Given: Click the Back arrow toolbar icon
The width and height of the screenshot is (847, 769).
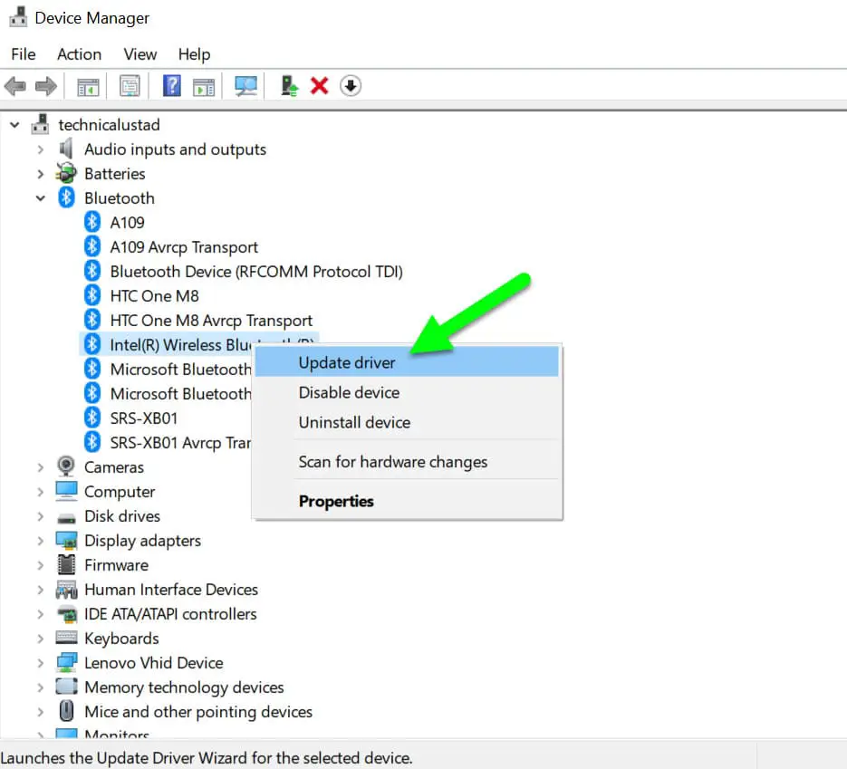Looking at the screenshot, I should 15,86.
